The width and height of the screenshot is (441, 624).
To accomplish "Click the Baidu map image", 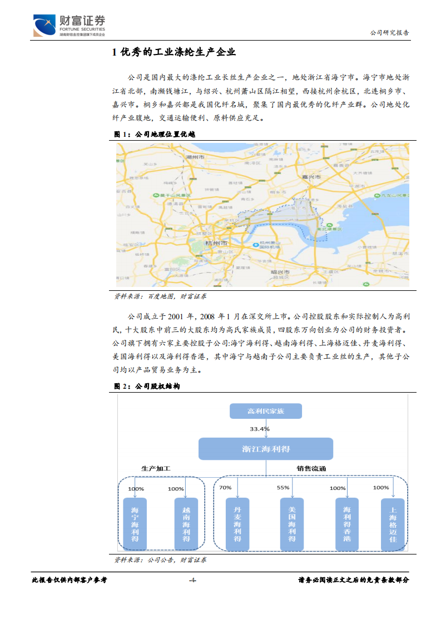I will 262,215.
